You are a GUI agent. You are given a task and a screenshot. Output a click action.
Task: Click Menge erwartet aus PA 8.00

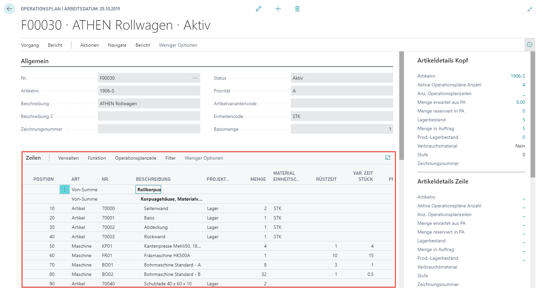coord(521,102)
